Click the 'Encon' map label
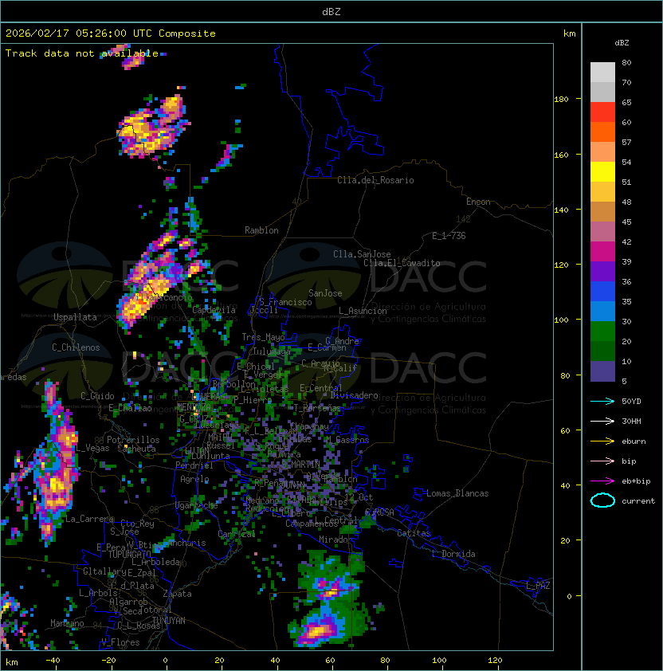The height and width of the screenshot is (671, 663). [478, 202]
